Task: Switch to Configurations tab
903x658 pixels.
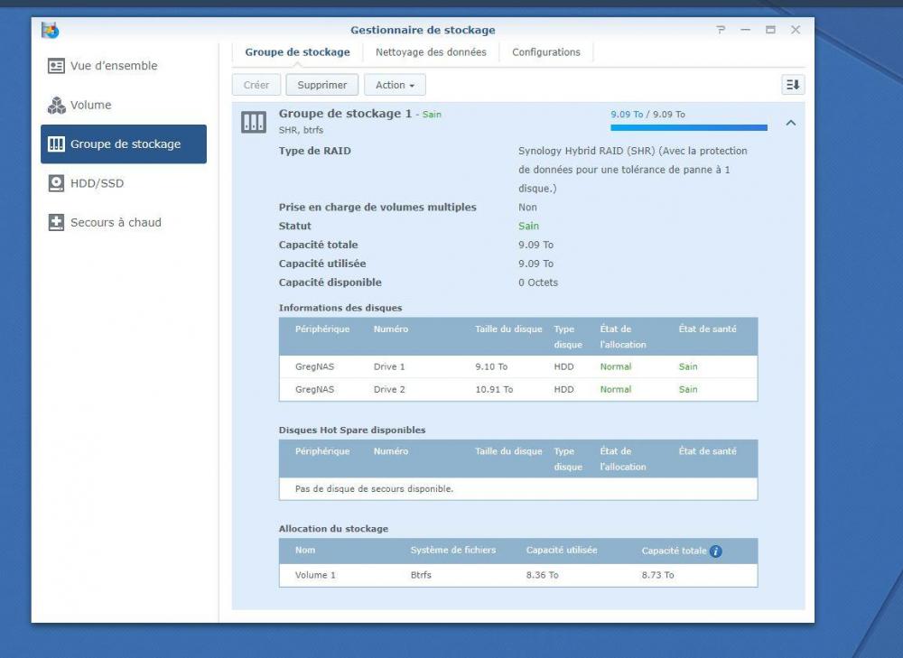Action: pos(545,52)
